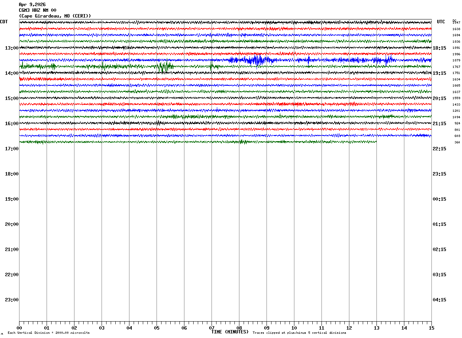
Task: Click minute axis tick label 11
Action: [321, 328]
